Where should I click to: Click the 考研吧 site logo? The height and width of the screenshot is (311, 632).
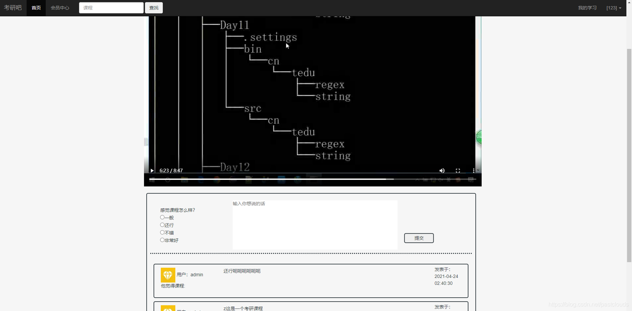13,8
